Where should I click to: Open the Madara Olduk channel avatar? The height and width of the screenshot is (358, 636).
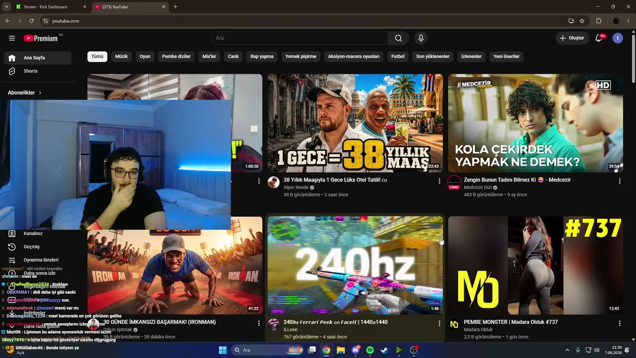[454, 324]
